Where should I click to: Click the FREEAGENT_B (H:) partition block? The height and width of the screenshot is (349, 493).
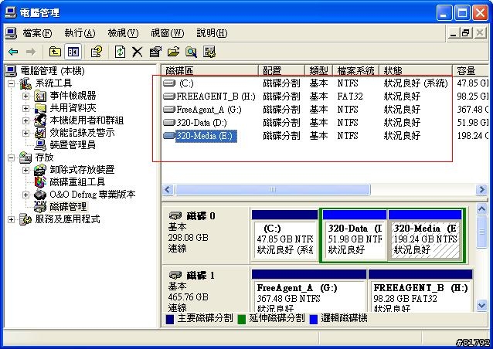point(420,290)
